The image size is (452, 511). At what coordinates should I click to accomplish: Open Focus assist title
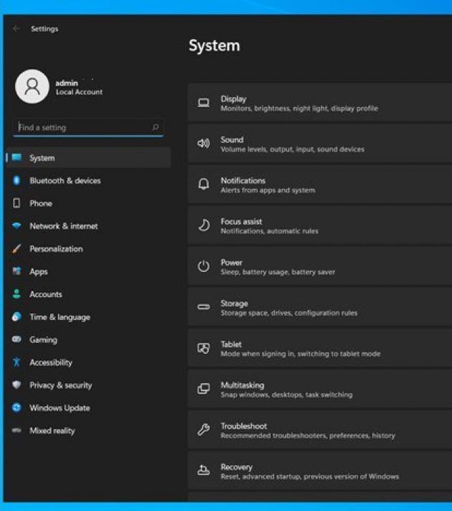point(241,222)
